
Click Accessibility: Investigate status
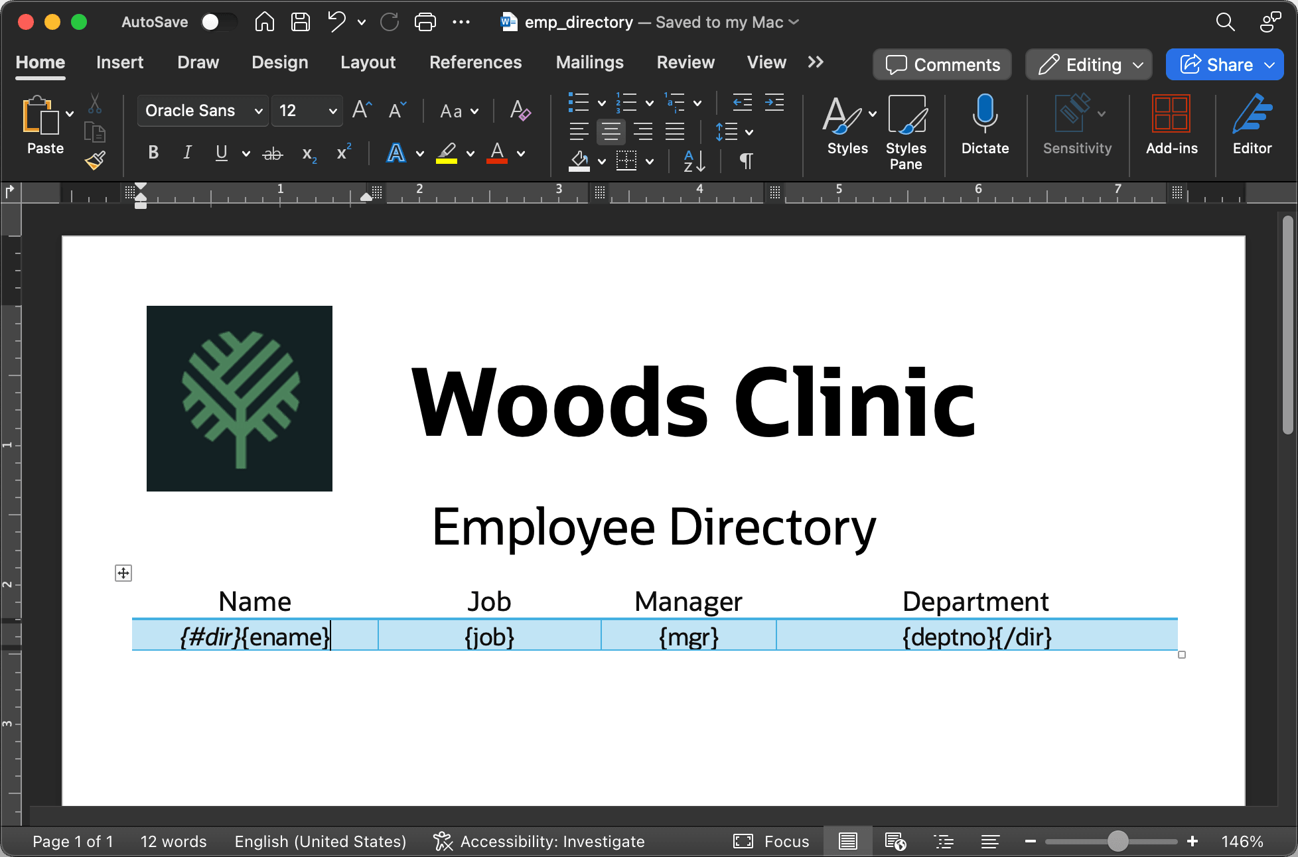pos(539,841)
